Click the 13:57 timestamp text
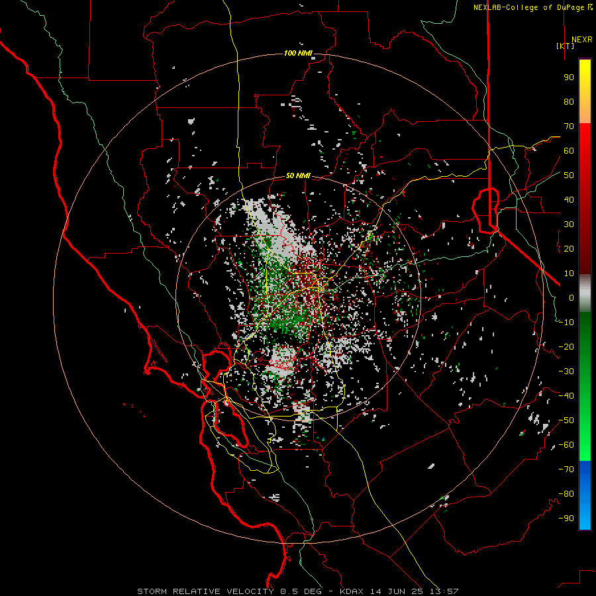Screen dimensions: 596x596 click(x=444, y=591)
